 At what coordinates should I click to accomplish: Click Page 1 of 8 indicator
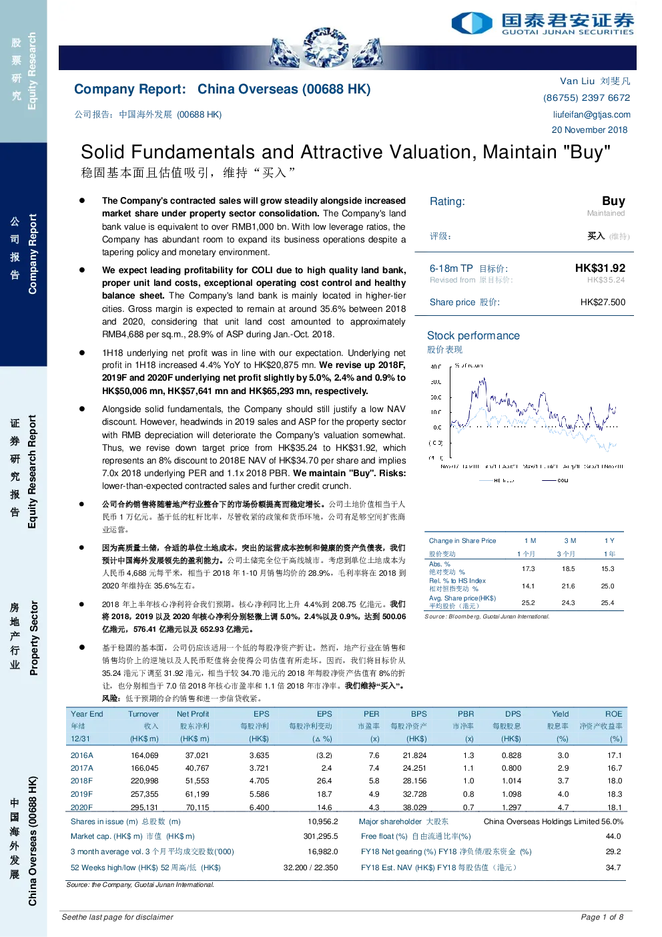(602, 917)
